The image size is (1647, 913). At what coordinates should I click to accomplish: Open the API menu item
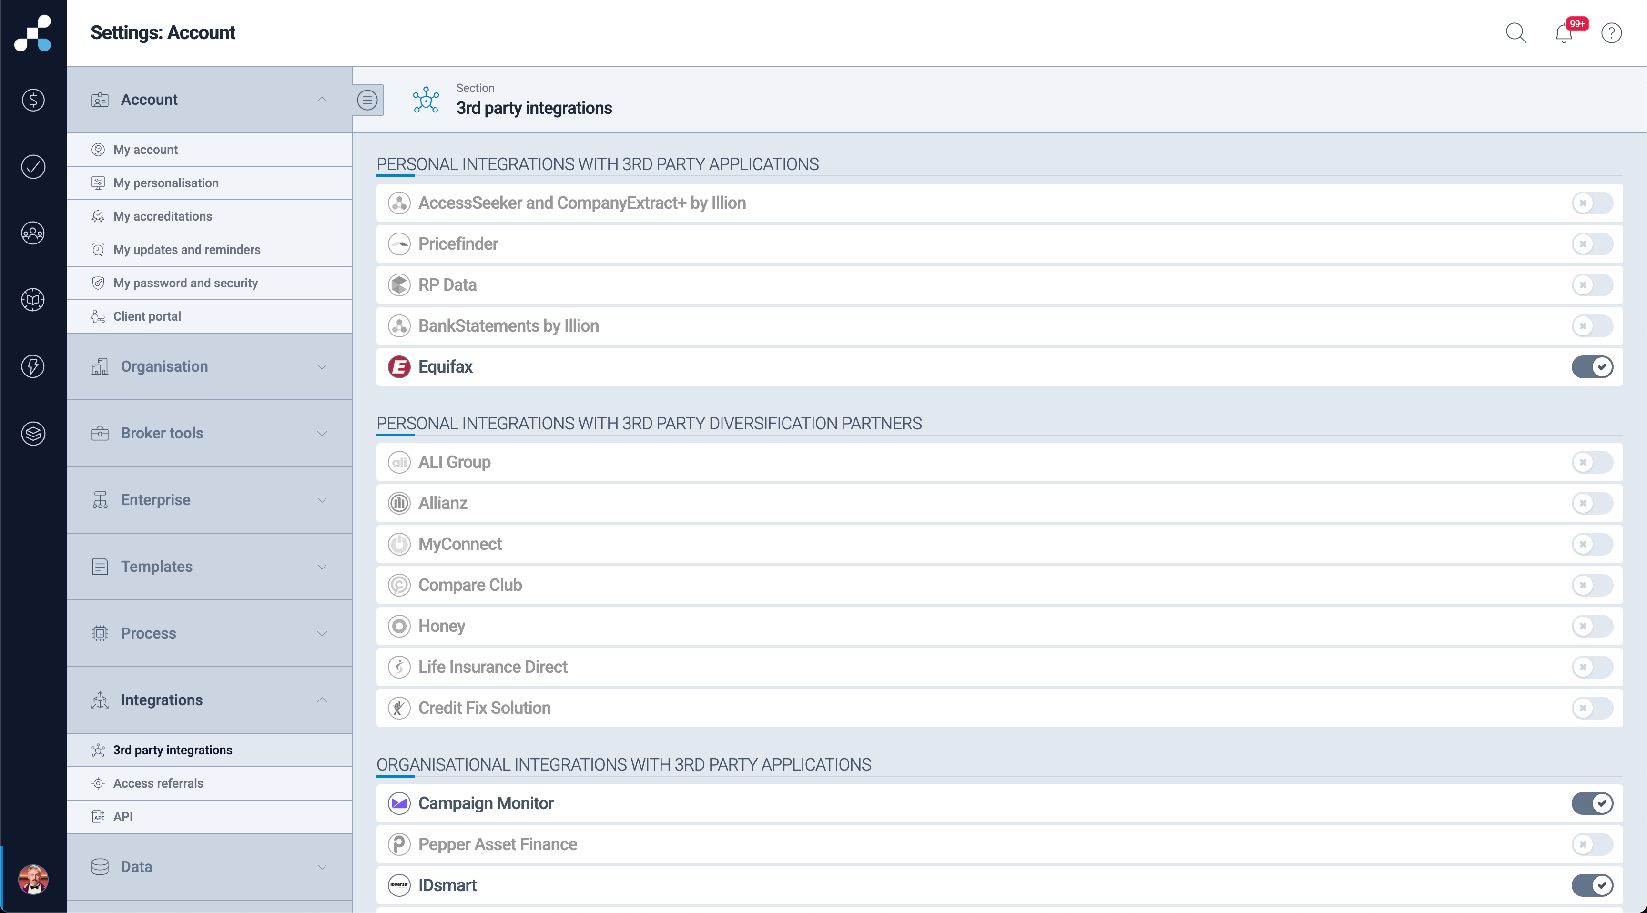pos(209,816)
